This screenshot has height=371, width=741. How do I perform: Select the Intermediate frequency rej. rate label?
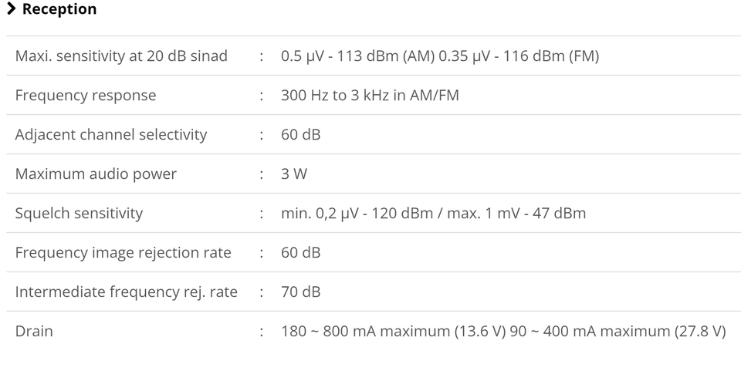[x=126, y=292]
